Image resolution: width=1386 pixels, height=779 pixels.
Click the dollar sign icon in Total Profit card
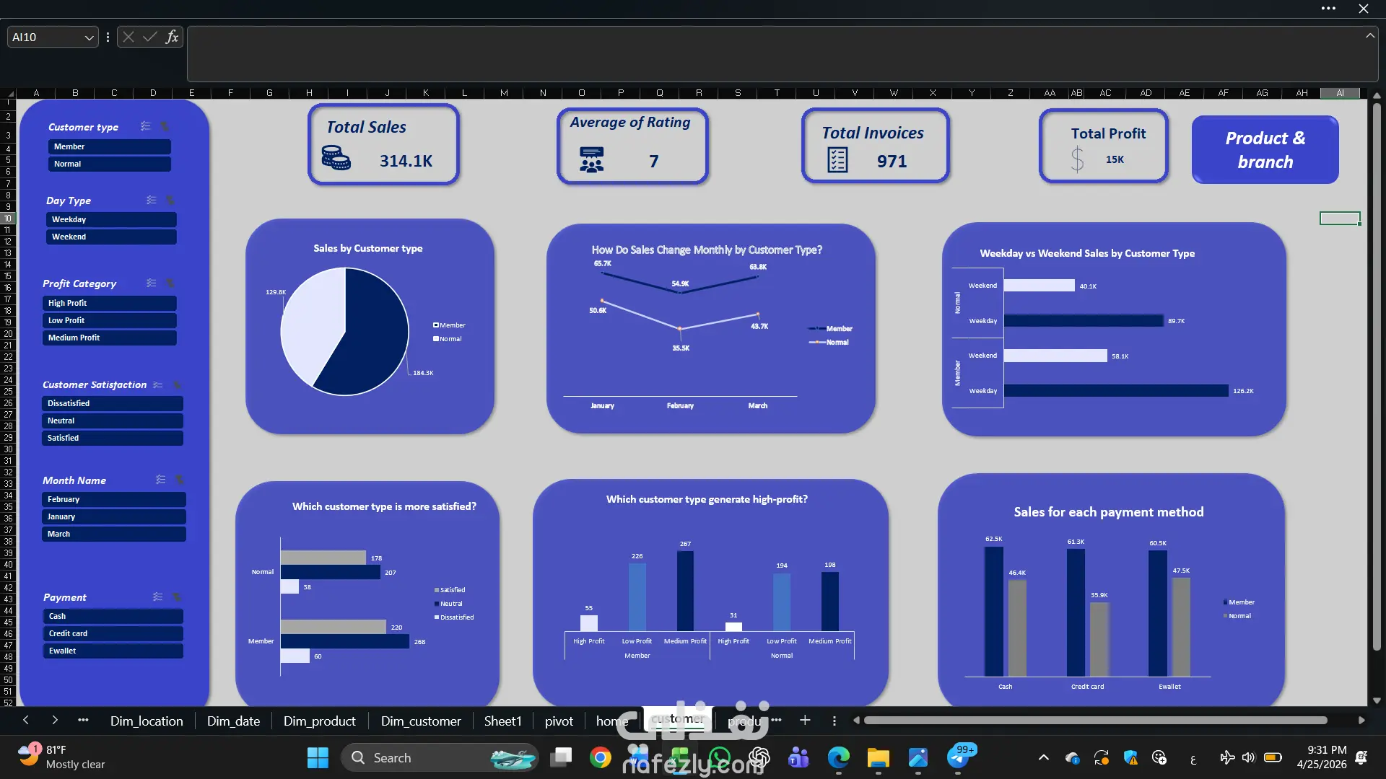(1077, 159)
